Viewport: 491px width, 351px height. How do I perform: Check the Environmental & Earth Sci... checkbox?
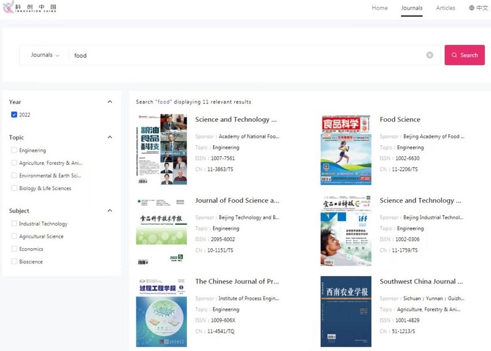pos(14,175)
